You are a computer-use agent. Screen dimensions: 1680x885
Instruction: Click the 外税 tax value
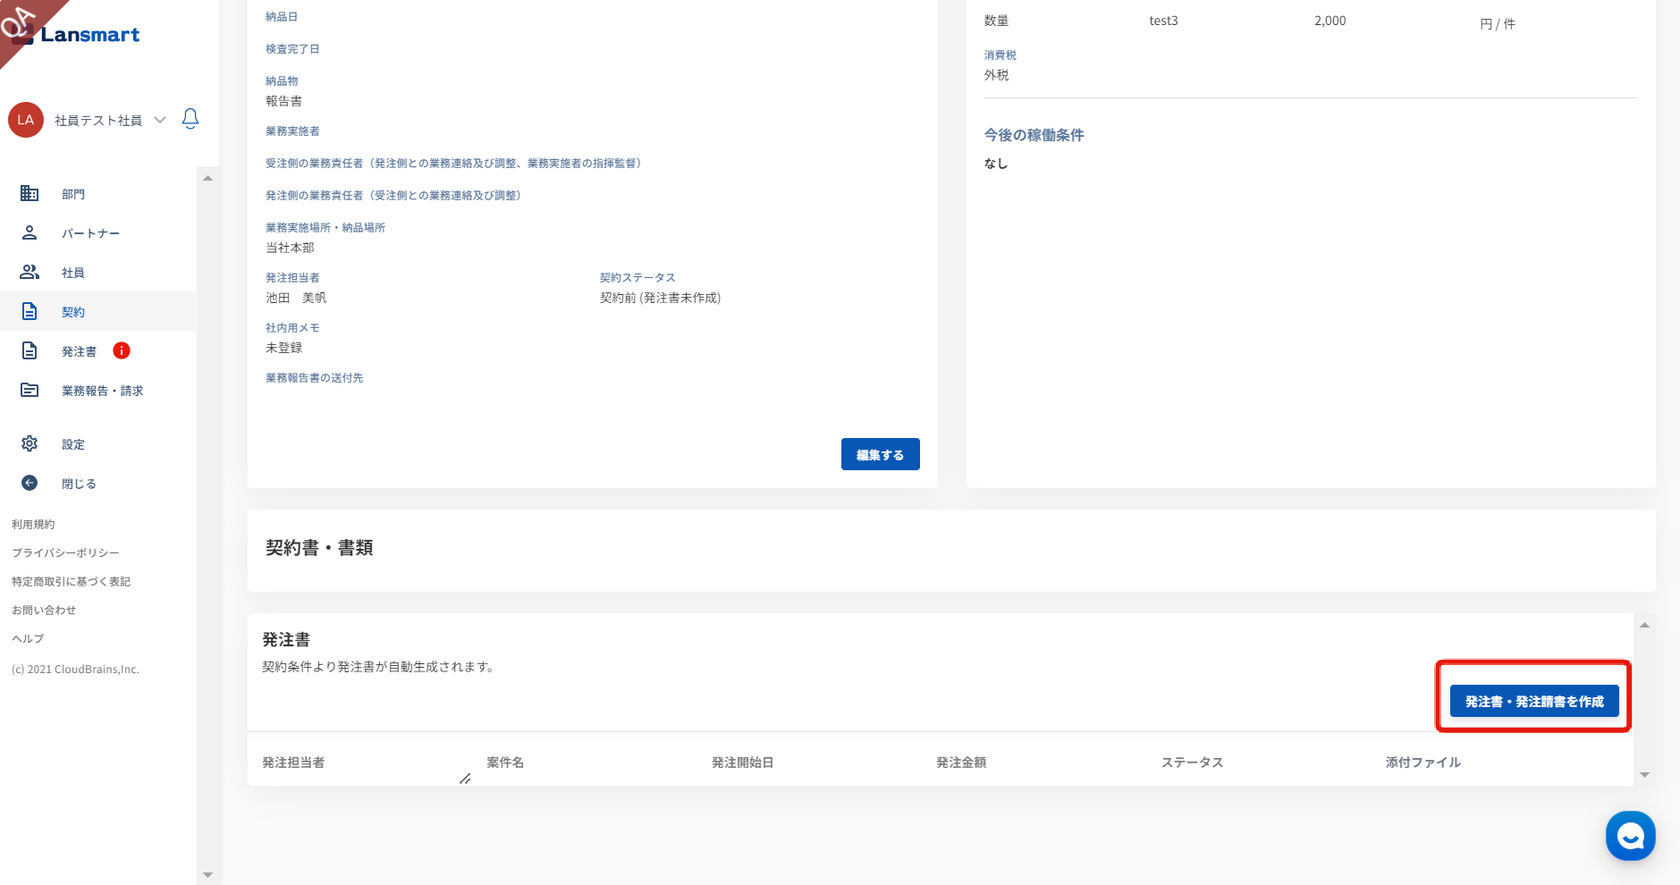996,75
